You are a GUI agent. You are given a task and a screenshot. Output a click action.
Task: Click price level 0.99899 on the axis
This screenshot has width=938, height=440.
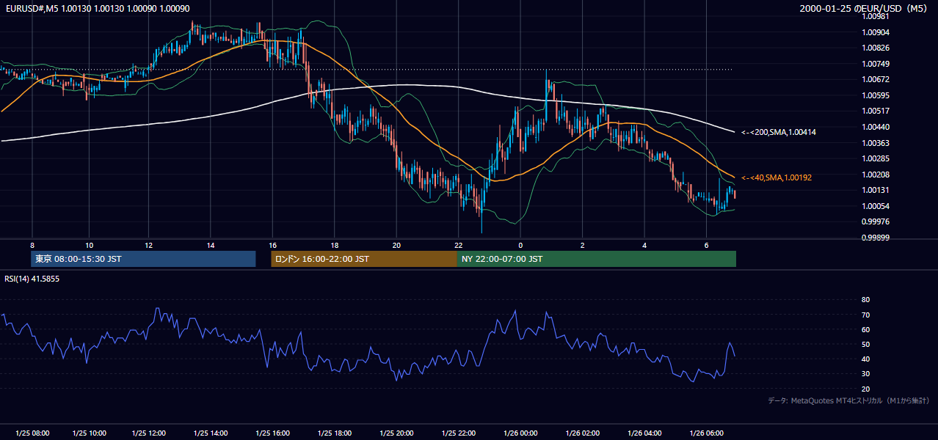(876, 238)
